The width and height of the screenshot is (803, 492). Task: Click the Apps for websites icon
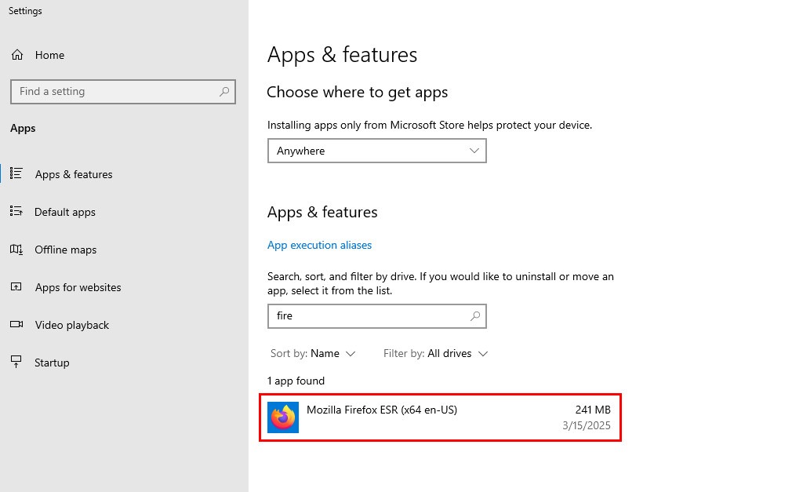point(16,287)
